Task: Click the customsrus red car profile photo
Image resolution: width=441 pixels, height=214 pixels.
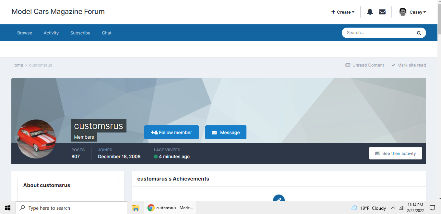Action: tap(36, 139)
